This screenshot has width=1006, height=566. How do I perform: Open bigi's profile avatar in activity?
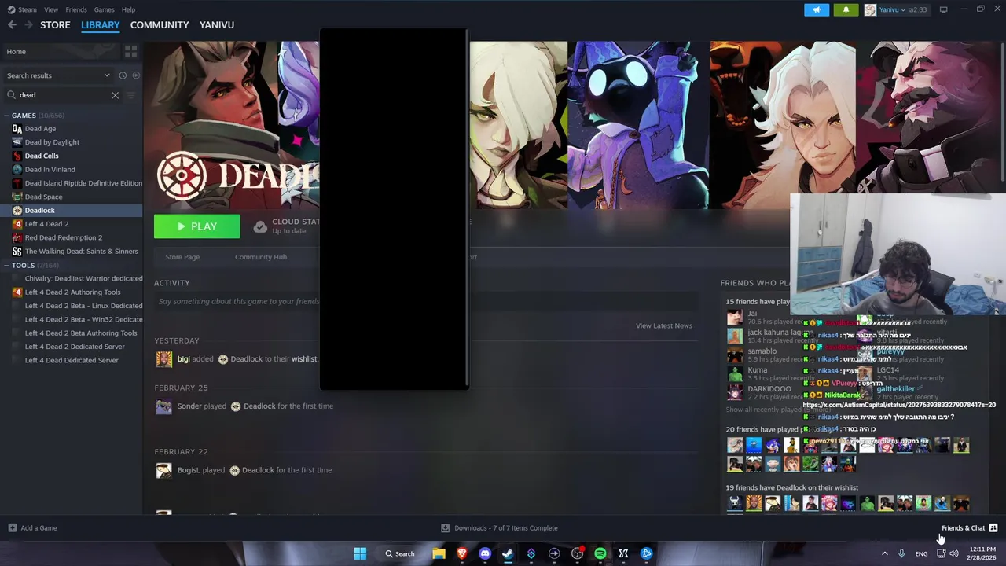[164, 359]
